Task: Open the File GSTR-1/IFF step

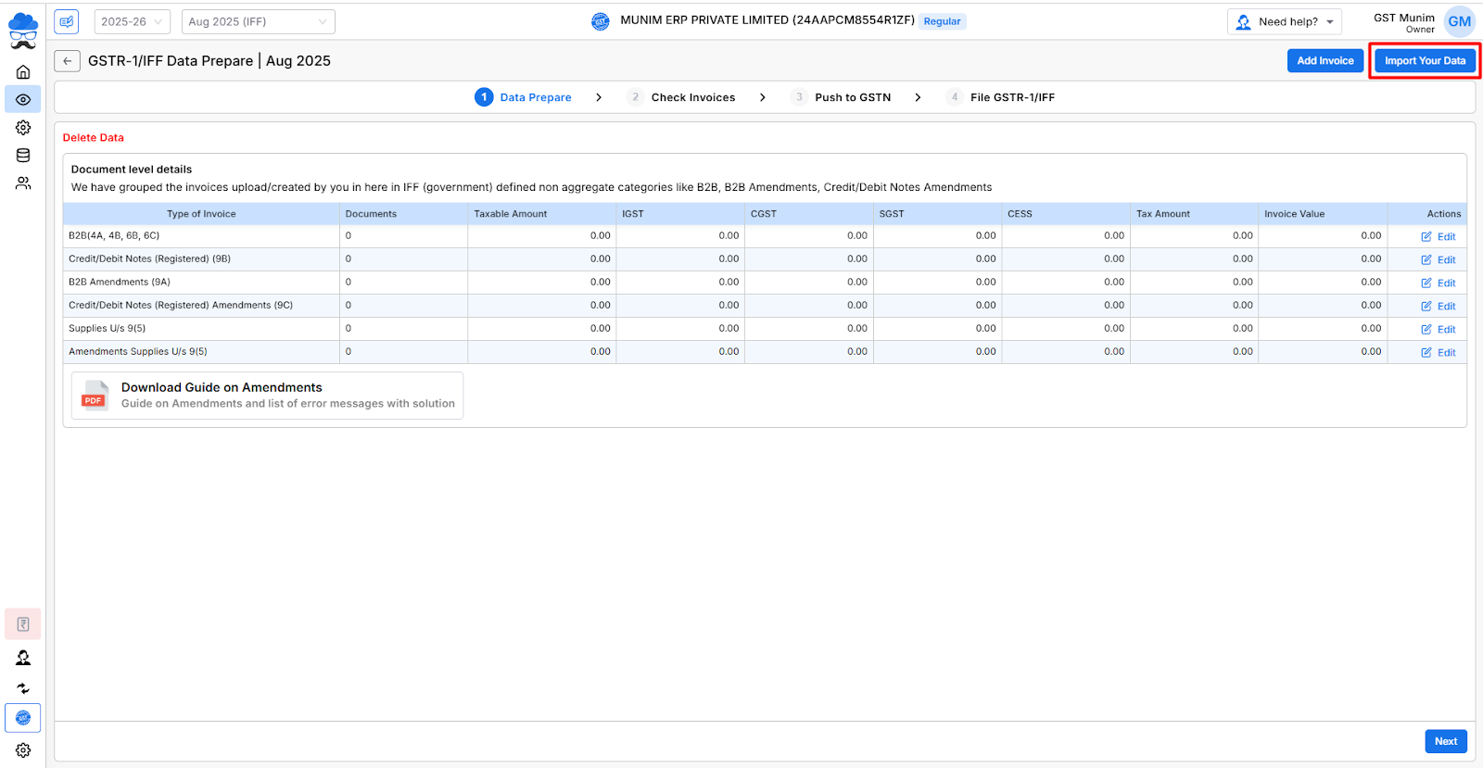Action: tap(1011, 97)
